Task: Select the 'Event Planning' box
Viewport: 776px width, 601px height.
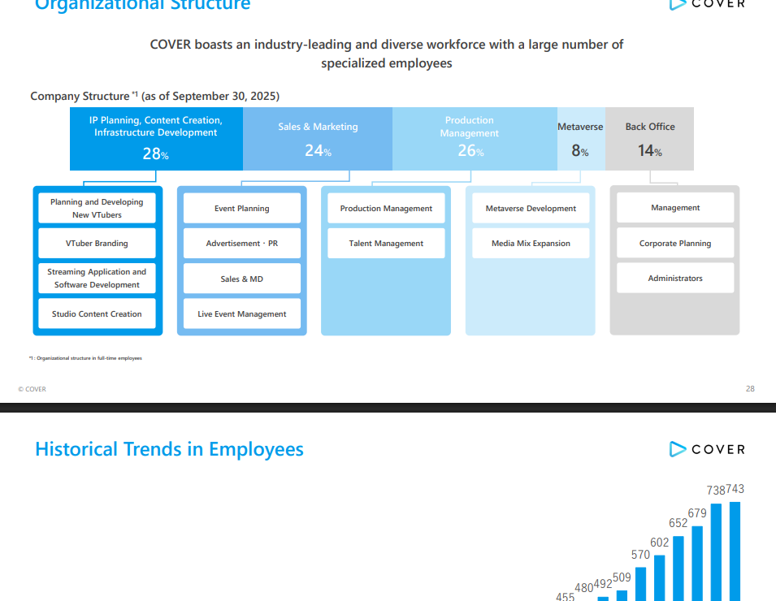Action: point(242,208)
